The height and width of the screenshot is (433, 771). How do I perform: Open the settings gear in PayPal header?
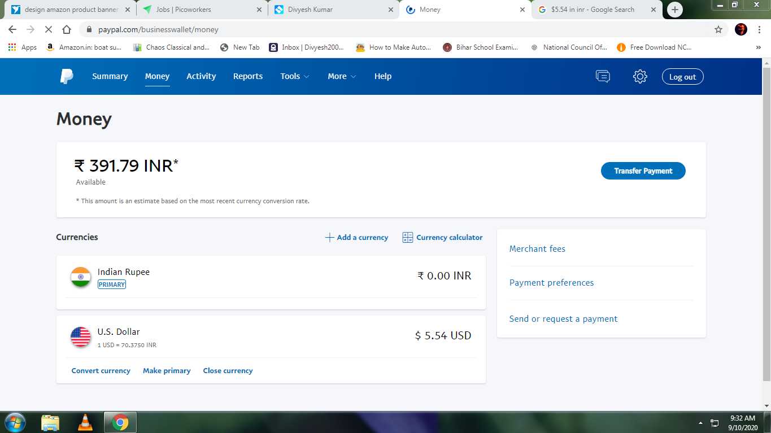(x=640, y=76)
